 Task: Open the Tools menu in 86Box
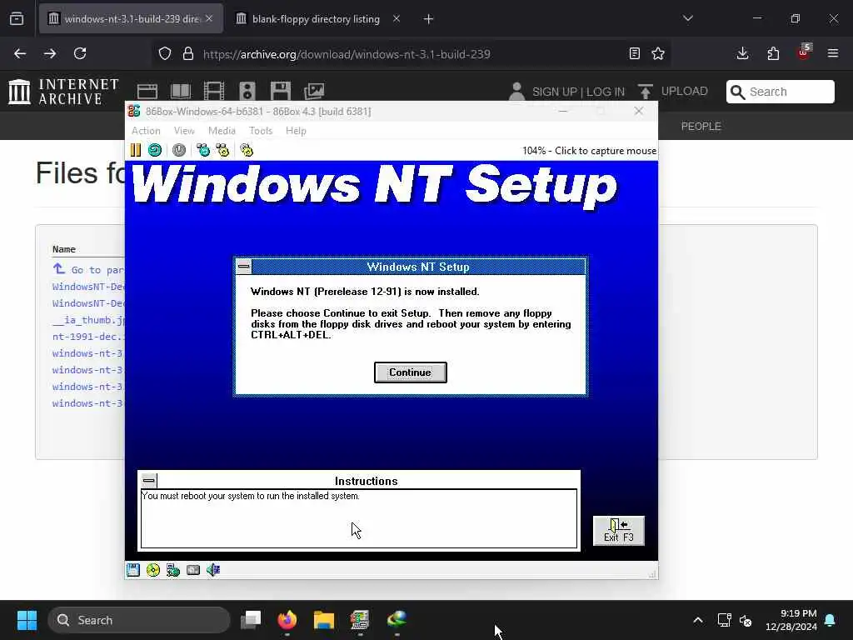[261, 131]
